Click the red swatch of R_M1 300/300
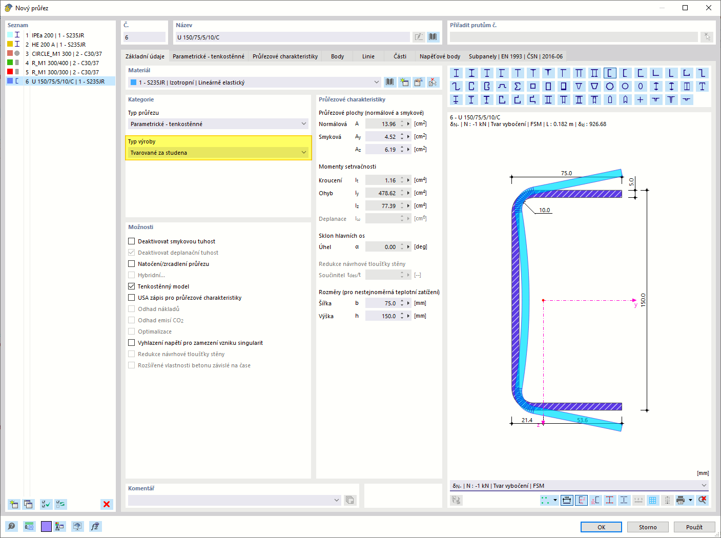Image resolution: width=721 pixels, height=538 pixels. (10, 72)
